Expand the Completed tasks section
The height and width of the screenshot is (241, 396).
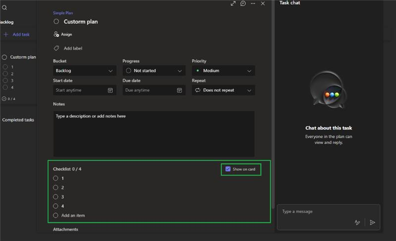click(18, 120)
